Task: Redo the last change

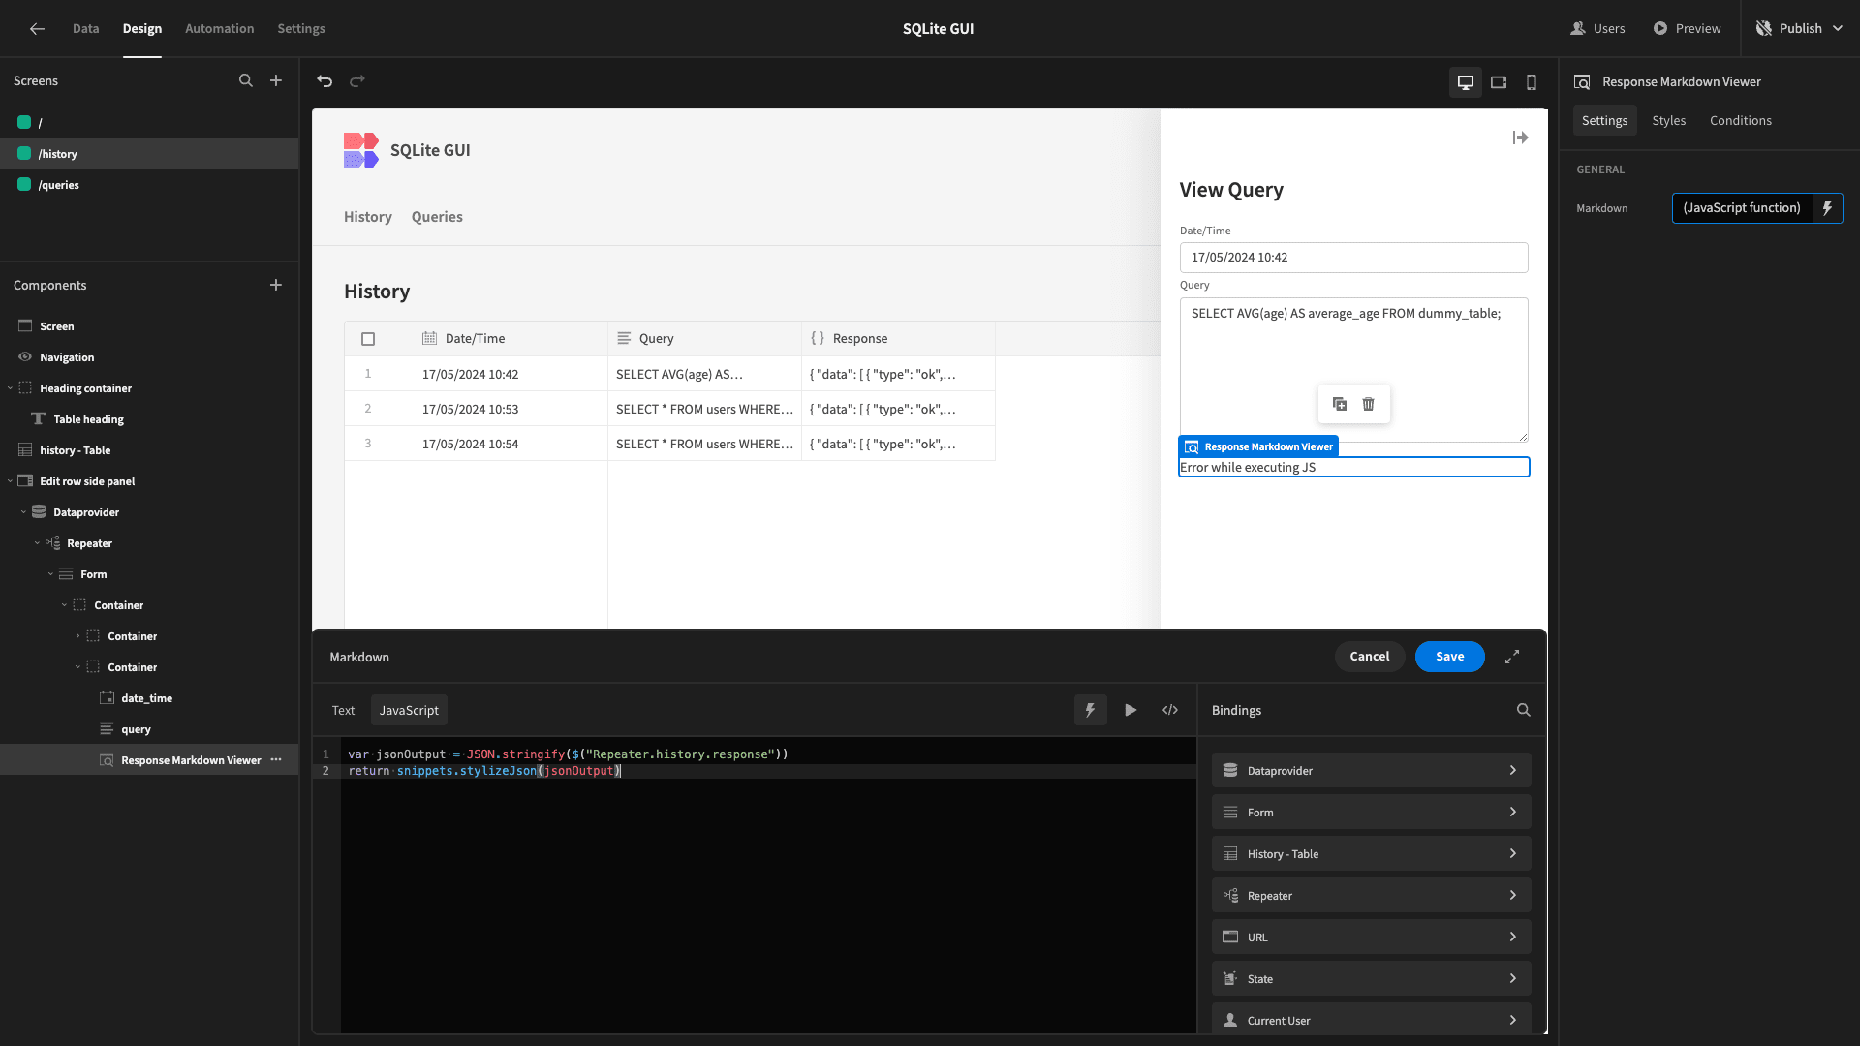Action: click(x=357, y=81)
